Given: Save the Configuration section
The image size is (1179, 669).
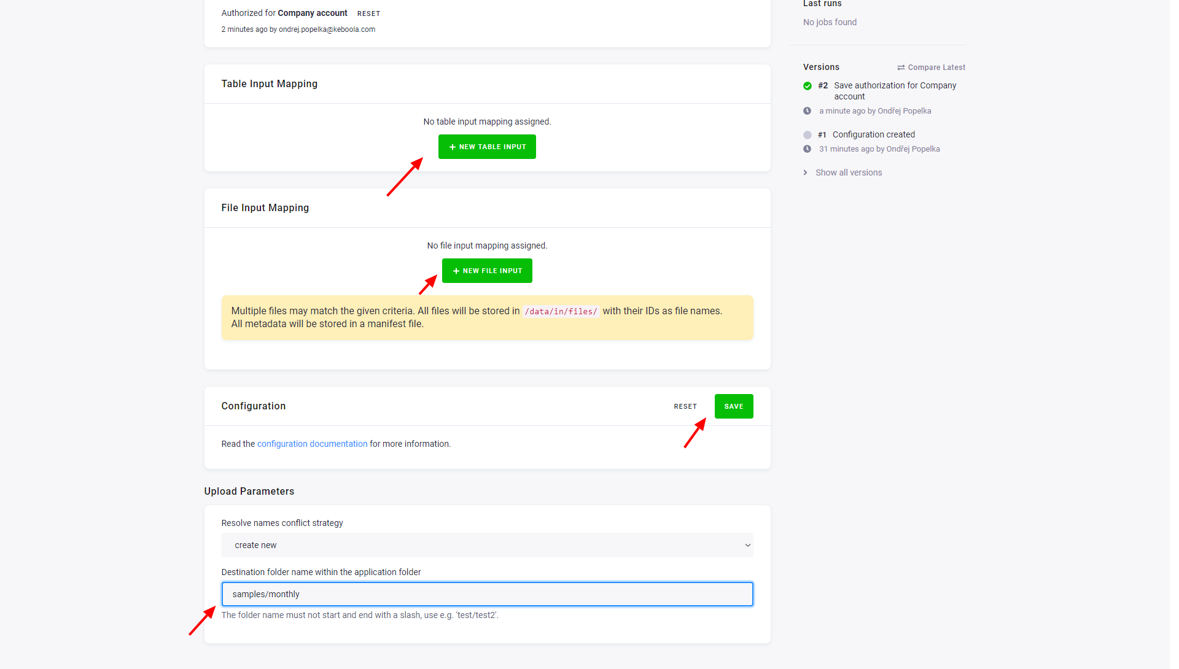Looking at the screenshot, I should [x=734, y=406].
